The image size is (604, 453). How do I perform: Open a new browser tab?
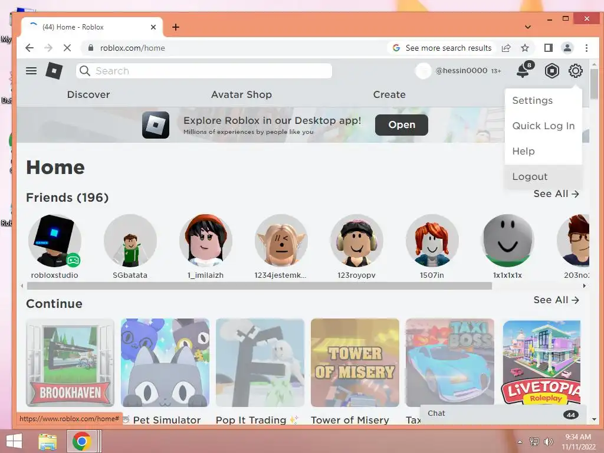(176, 27)
